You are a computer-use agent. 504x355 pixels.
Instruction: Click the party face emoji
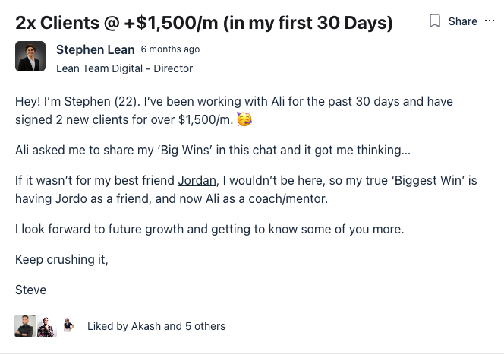(x=244, y=120)
